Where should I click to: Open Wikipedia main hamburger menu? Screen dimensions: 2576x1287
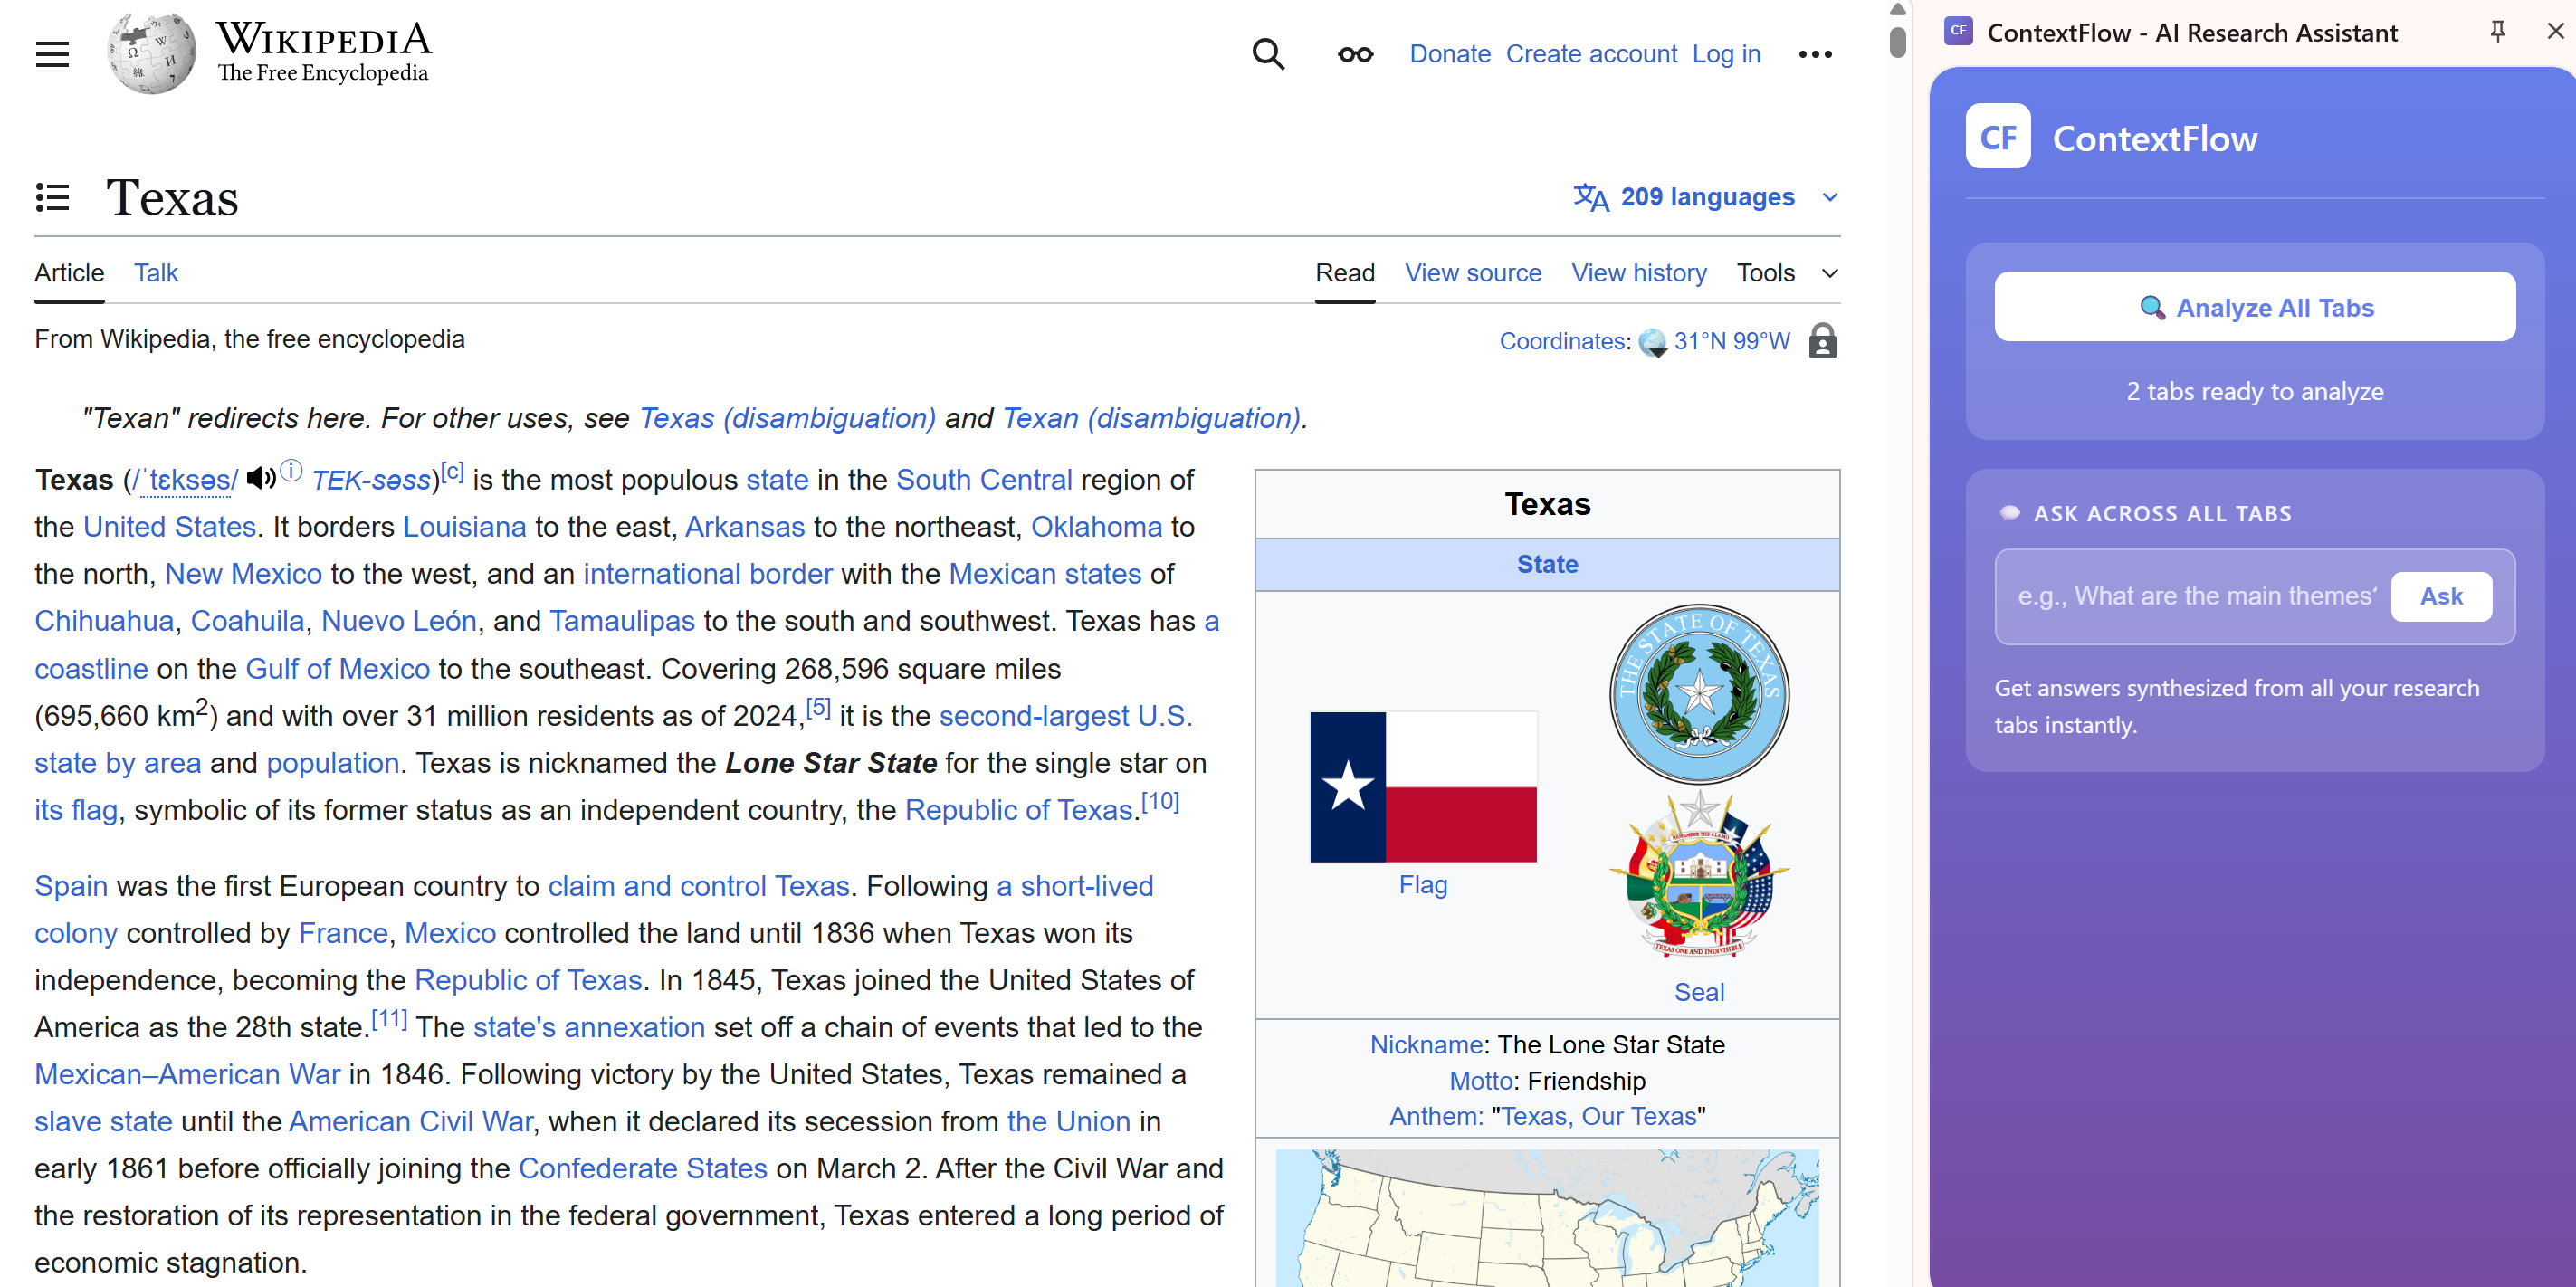tap(52, 54)
